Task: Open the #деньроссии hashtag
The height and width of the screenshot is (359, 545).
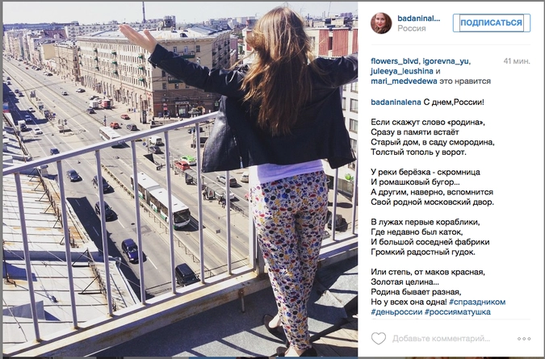Action: click(396, 311)
